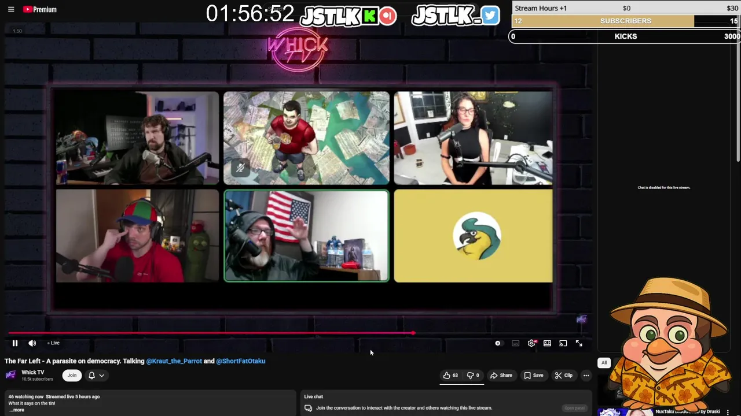The image size is (741, 416).
Task: Go to YouTube Premium home logo
Action: tap(40, 9)
